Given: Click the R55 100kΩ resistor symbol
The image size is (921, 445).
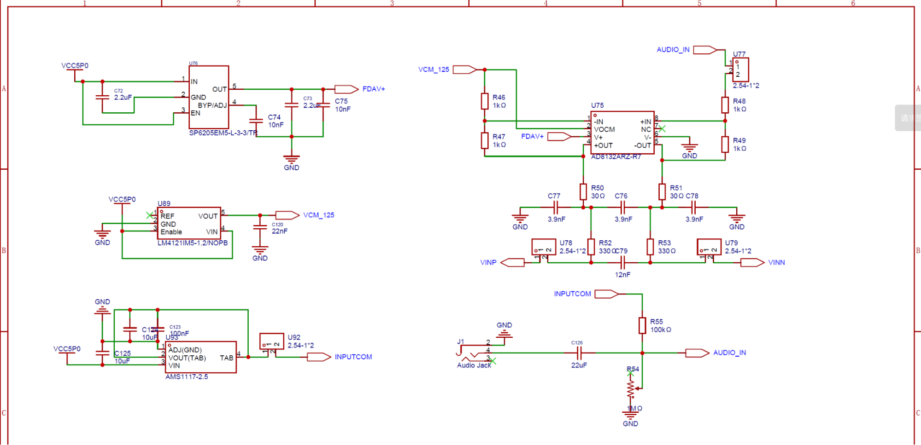Looking at the screenshot, I should tap(642, 325).
